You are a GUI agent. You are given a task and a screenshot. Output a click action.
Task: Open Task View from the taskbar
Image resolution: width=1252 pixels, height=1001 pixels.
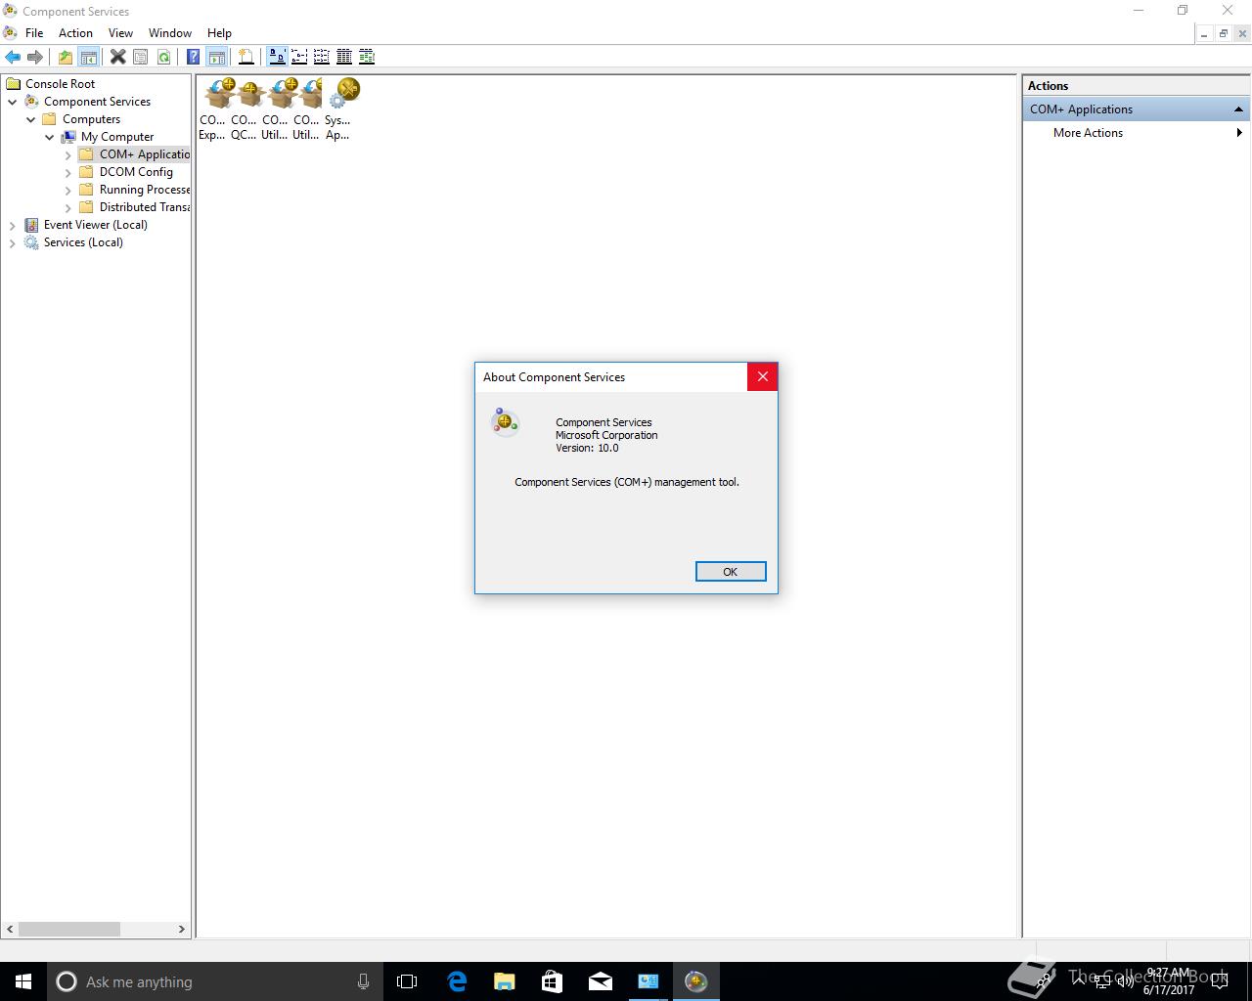(x=407, y=981)
